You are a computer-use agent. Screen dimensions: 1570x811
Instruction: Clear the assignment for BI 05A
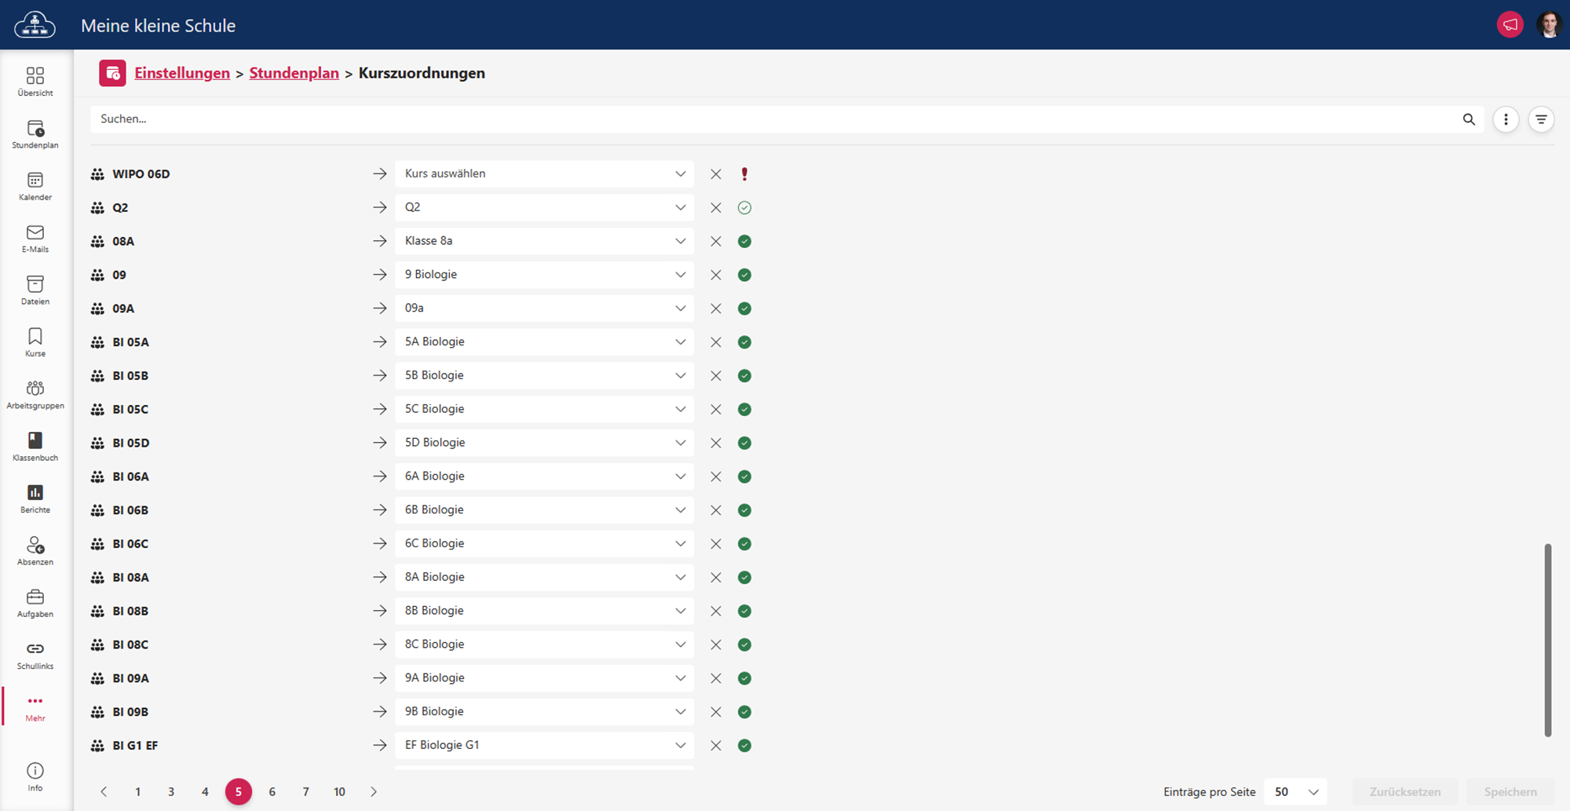[x=716, y=342]
